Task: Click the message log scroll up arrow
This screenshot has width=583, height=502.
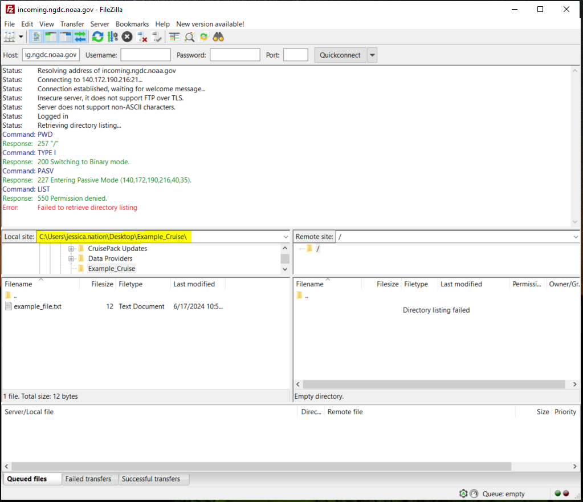Action: point(575,70)
